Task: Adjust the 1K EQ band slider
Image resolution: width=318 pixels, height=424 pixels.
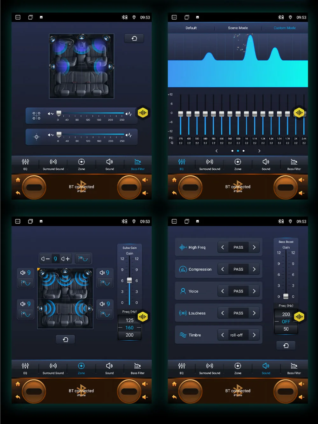Action: pos(246,115)
